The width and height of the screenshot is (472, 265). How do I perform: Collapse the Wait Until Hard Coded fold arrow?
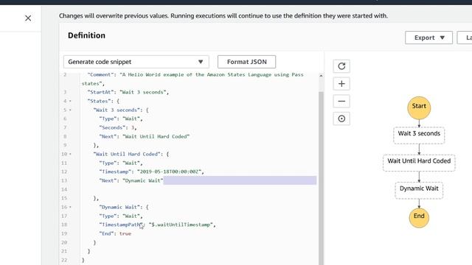pyautogui.click(x=70, y=154)
